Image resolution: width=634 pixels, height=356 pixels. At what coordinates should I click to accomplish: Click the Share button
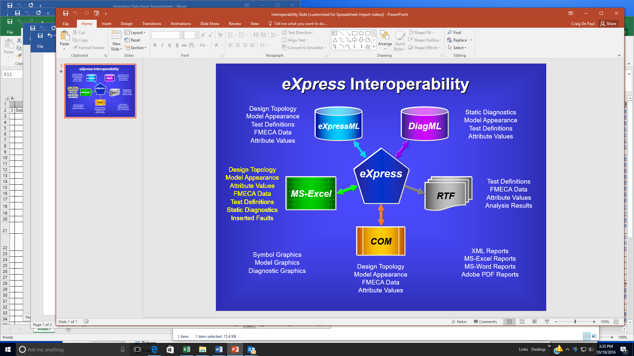click(608, 24)
